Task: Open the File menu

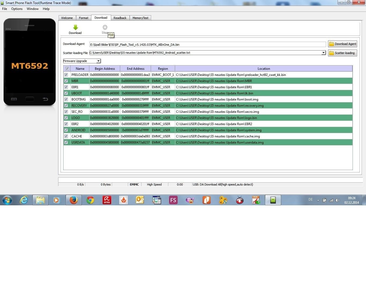Action: tap(5, 9)
